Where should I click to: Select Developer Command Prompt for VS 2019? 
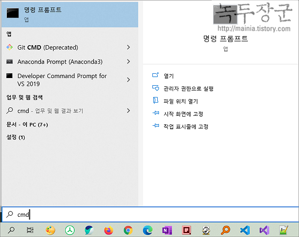tap(70, 79)
